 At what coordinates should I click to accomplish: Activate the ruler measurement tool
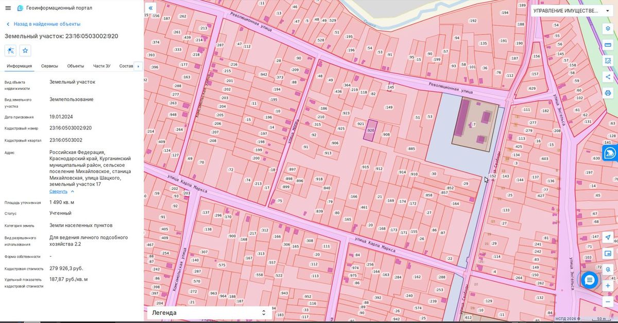[608, 45]
